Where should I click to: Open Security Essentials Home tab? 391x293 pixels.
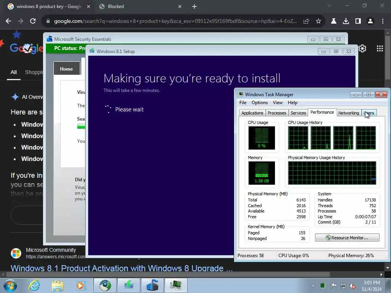pos(66,69)
